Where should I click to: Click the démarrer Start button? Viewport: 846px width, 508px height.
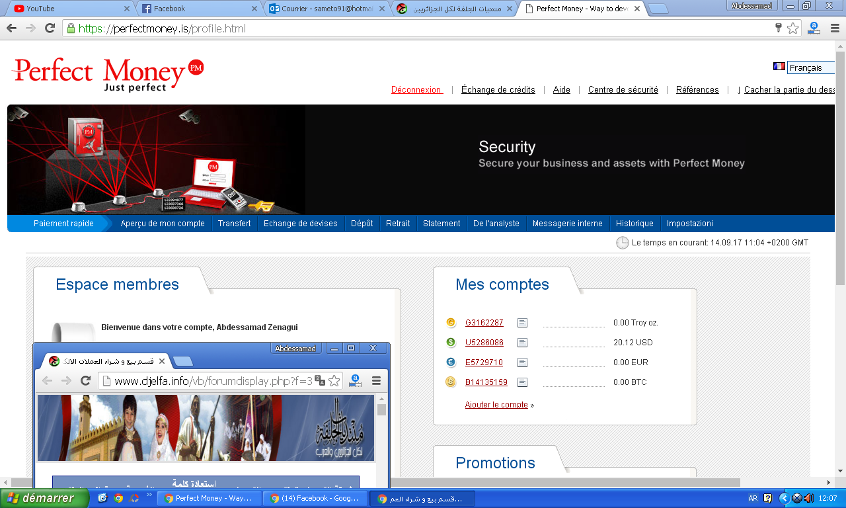(x=44, y=498)
